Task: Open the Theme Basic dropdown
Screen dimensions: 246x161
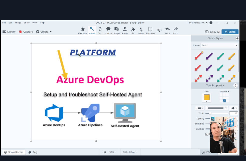Action: (219, 45)
